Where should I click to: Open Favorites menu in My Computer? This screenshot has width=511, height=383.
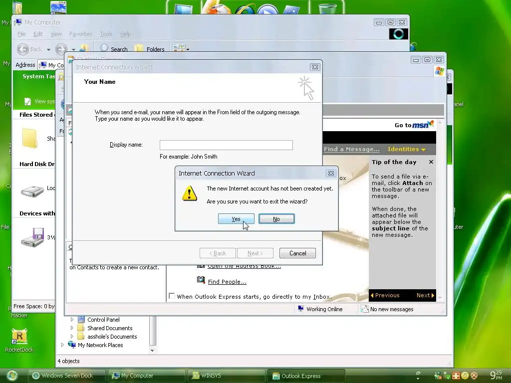(80, 34)
